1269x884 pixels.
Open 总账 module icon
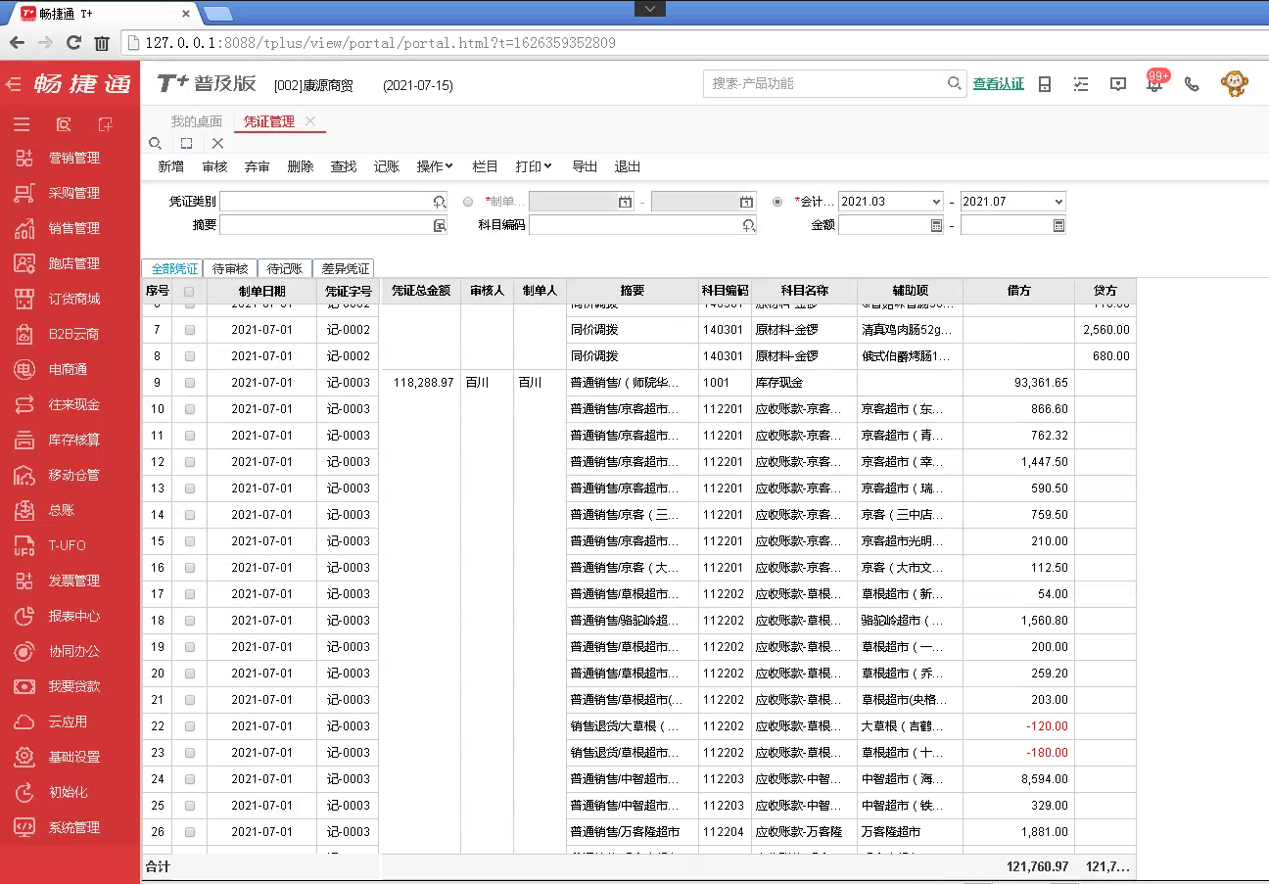point(24,510)
